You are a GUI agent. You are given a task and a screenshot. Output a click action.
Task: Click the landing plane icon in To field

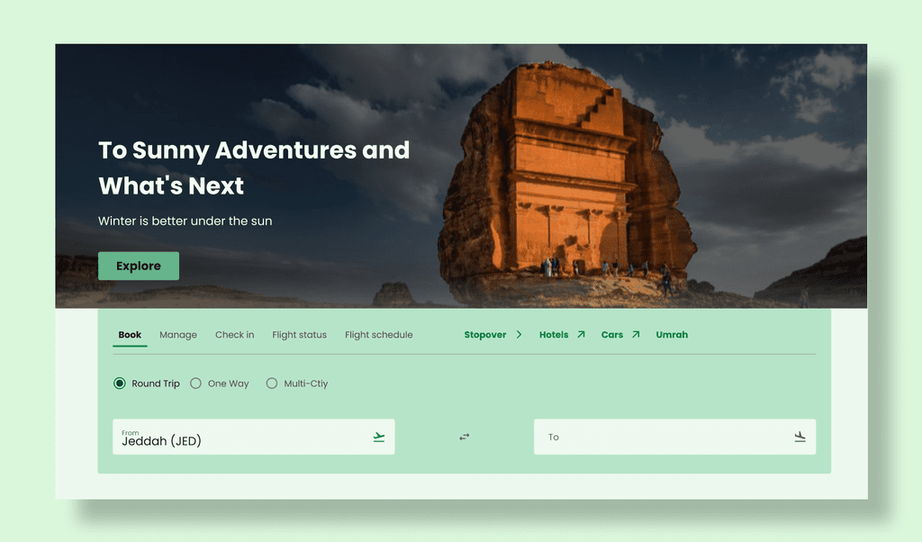click(x=800, y=437)
